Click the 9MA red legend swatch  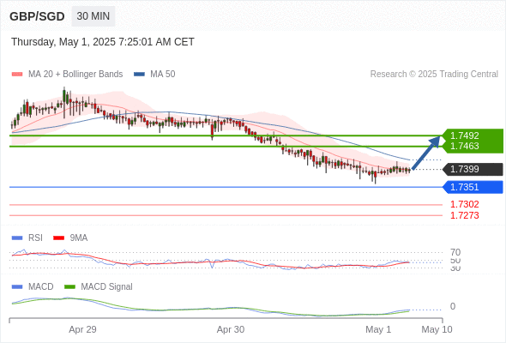[x=58, y=238]
